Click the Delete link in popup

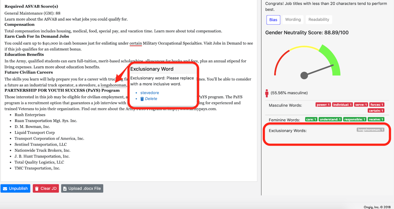151,99
